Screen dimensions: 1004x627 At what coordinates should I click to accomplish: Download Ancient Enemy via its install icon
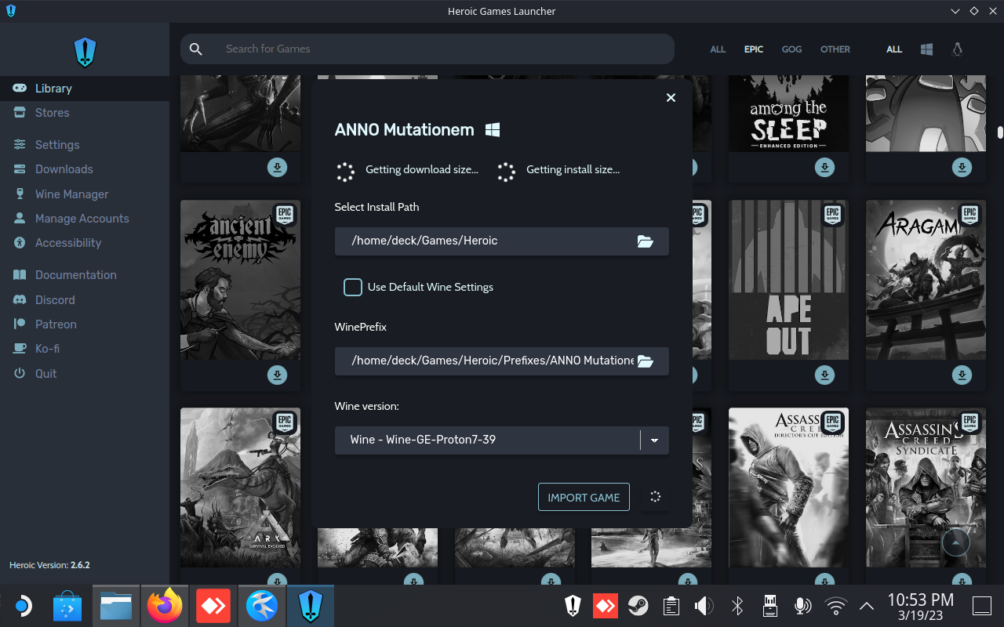click(x=277, y=375)
